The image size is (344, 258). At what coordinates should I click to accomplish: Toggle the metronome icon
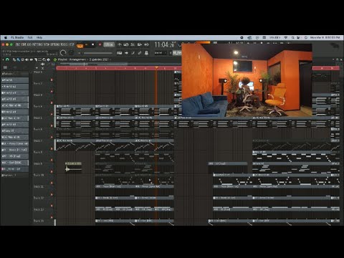click(x=120, y=44)
